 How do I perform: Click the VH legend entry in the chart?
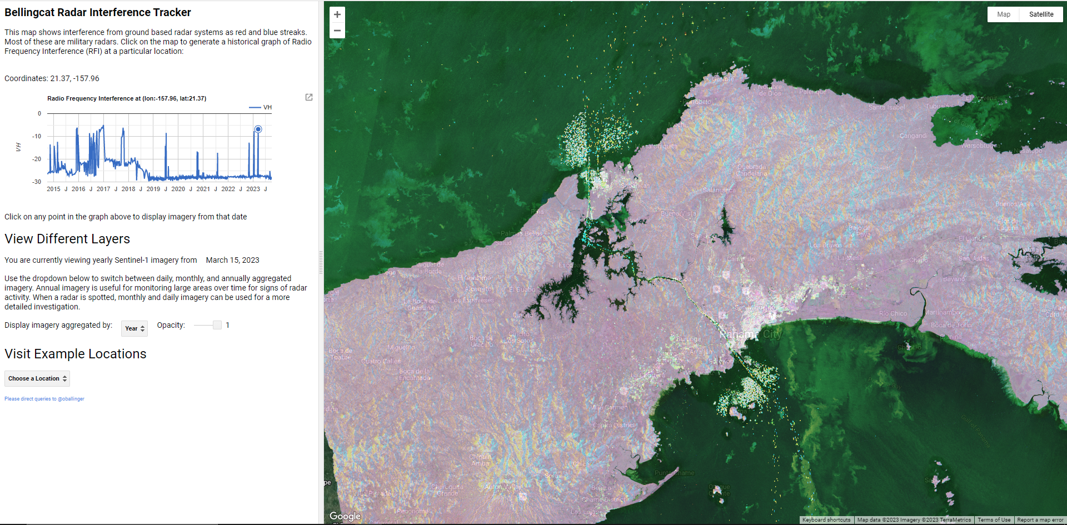(261, 107)
